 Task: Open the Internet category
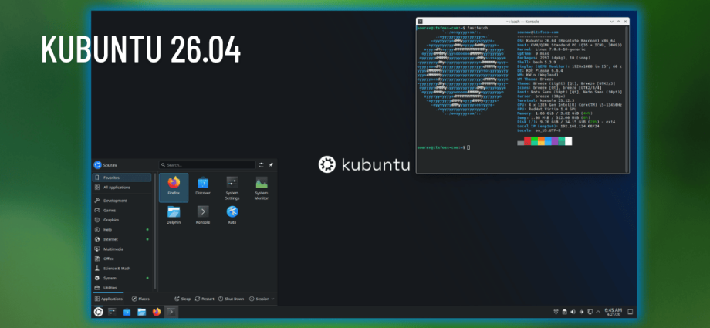pos(122,239)
